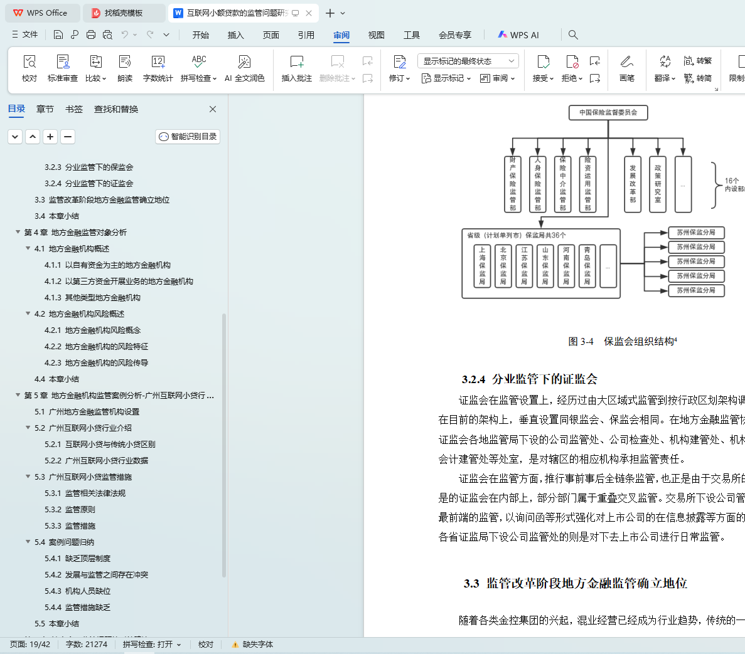Toggle 拼写检查: 打开 in status bar
This screenshot has height=654, width=745.
click(x=152, y=645)
